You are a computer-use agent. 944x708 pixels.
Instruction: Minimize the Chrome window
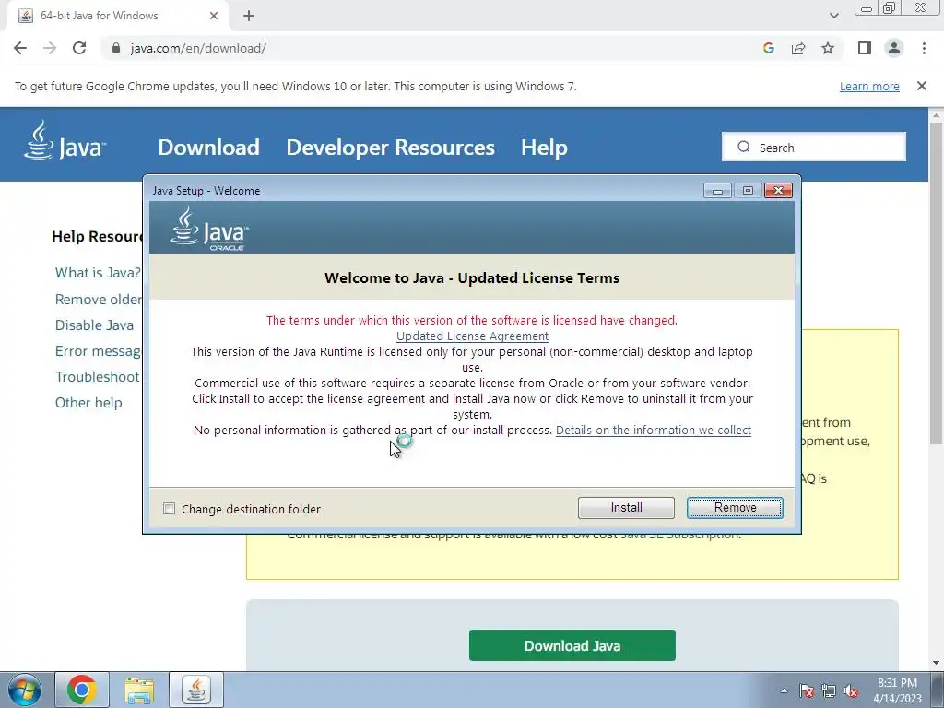point(867,8)
